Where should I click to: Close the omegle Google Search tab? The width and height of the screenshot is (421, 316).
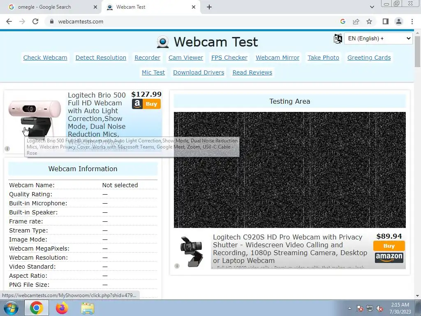pos(95,7)
